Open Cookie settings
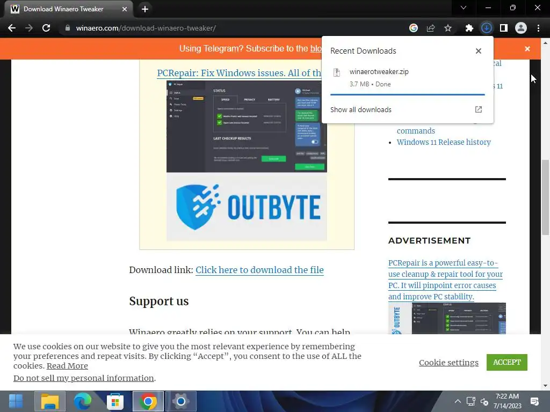 (x=448, y=362)
